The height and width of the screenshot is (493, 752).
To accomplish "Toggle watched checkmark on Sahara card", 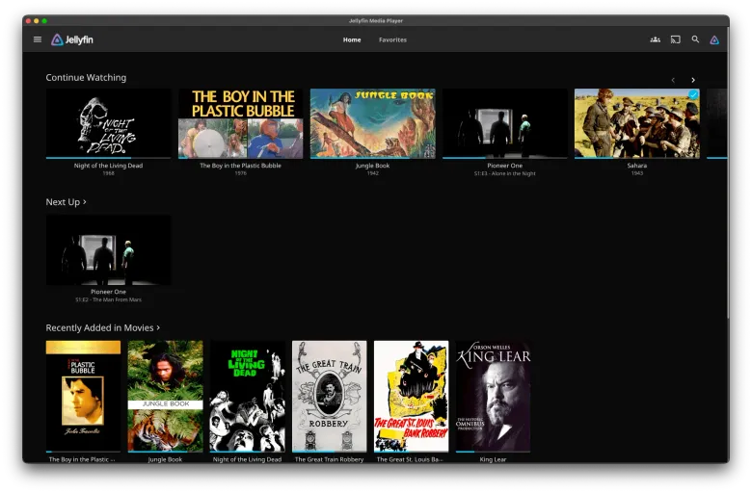I will tap(693, 94).
